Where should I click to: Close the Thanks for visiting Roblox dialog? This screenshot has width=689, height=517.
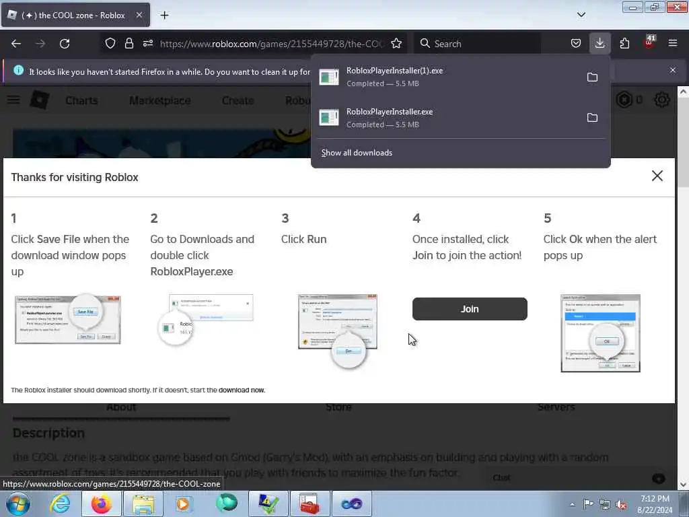click(x=657, y=176)
